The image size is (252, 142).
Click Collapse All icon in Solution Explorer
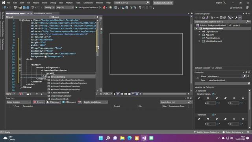[x=221, y=18]
